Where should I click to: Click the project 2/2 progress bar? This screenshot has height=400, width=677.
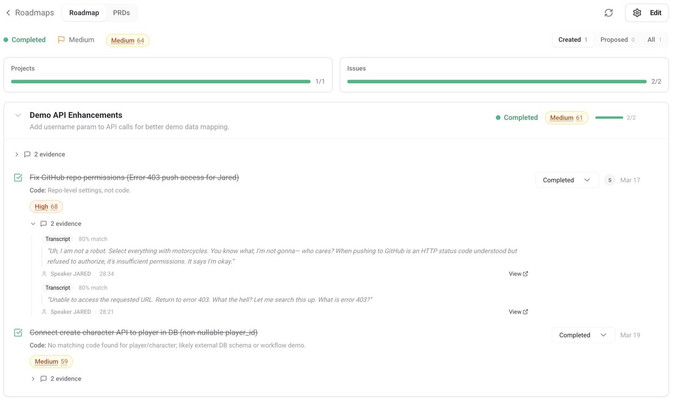(x=609, y=118)
